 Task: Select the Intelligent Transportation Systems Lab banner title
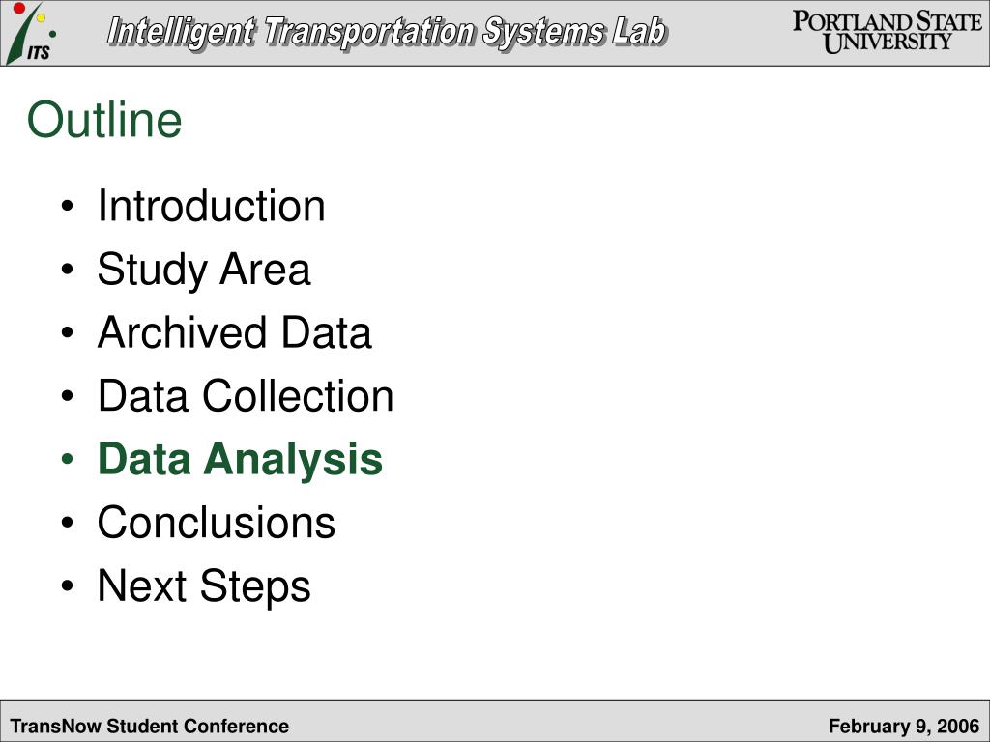click(387, 33)
